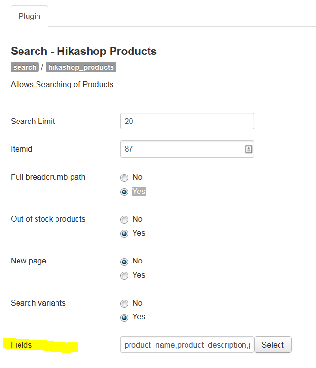316x368 pixels.
Task: Open the Plugin tab
Action: (x=29, y=17)
